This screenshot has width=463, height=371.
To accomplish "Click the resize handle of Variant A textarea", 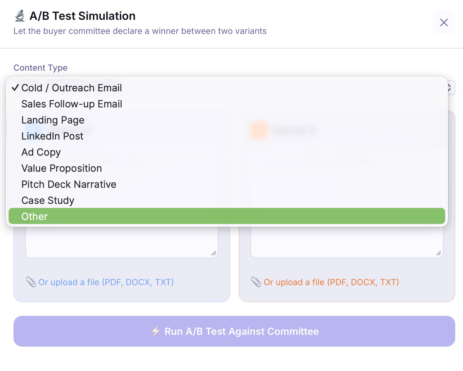I will coord(214,254).
